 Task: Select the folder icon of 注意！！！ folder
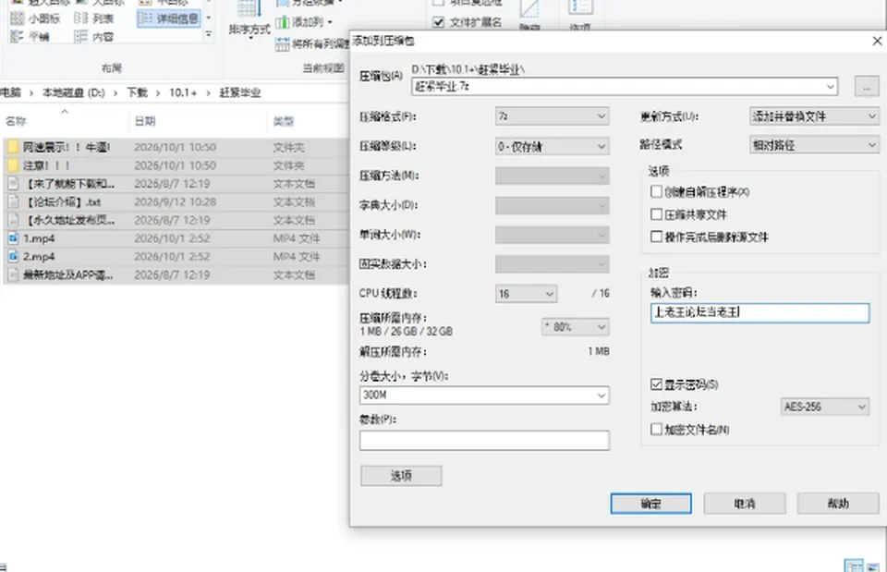(x=12, y=165)
